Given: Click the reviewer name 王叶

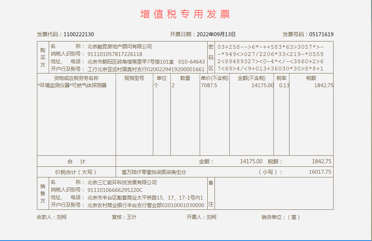Looking at the screenshot, I should (x=132, y=217).
